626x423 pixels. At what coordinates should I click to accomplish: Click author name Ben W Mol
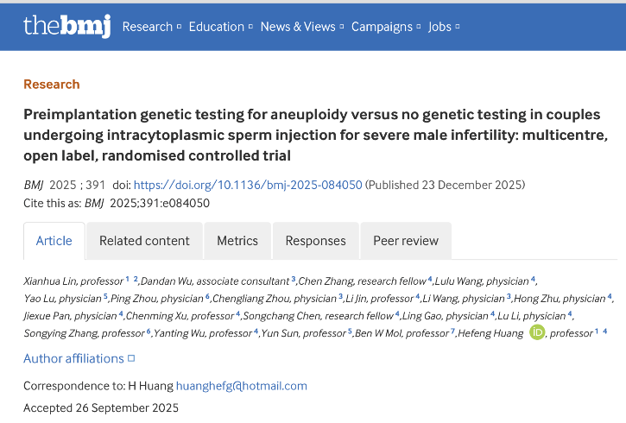pyautogui.click(x=379, y=333)
